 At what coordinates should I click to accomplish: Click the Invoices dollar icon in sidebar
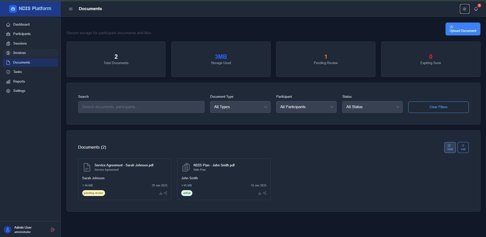point(8,53)
